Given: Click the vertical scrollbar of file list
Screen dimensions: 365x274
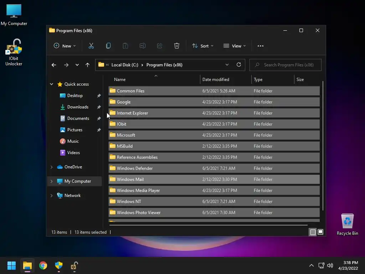Looking at the screenshot, I should (x=323, y=146).
